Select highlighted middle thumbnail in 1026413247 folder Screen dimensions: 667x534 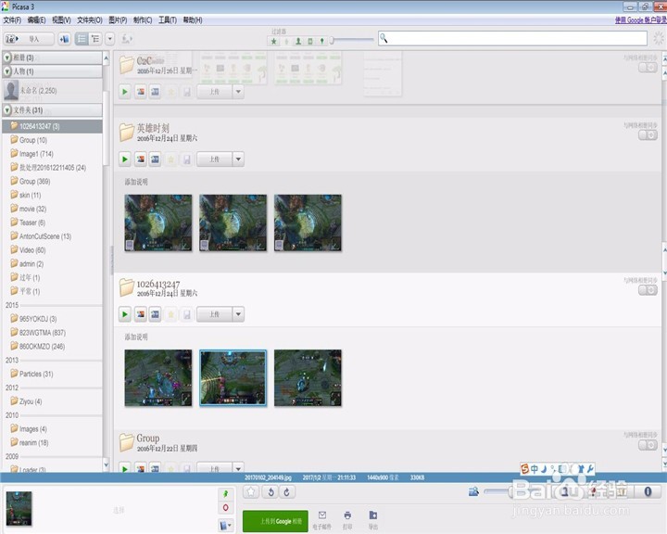(233, 377)
